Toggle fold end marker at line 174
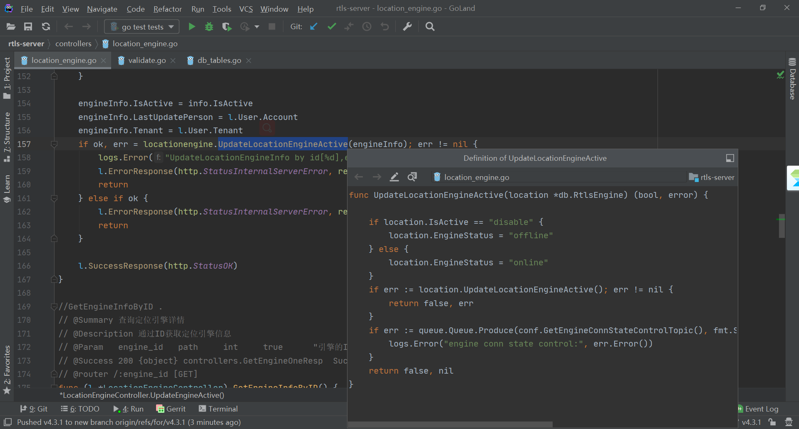The height and width of the screenshot is (429, 799). click(54, 374)
